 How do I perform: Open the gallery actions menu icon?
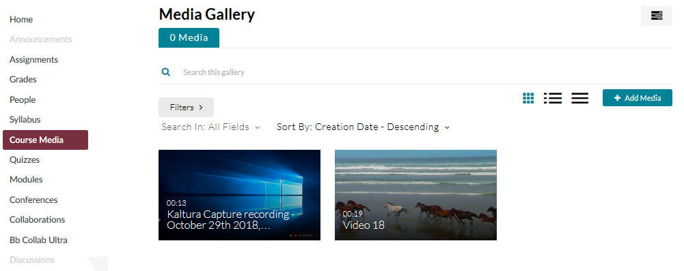pyautogui.click(x=656, y=16)
